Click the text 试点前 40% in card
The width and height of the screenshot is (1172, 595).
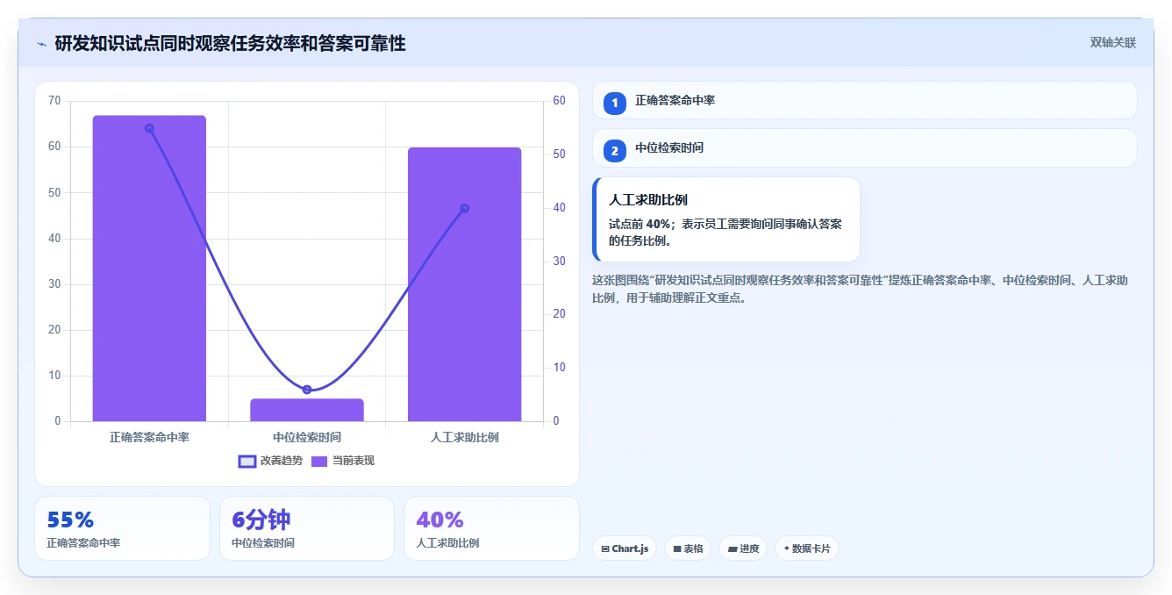pos(638,224)
